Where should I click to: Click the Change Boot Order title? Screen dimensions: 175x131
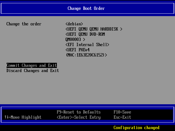(86, 8)
